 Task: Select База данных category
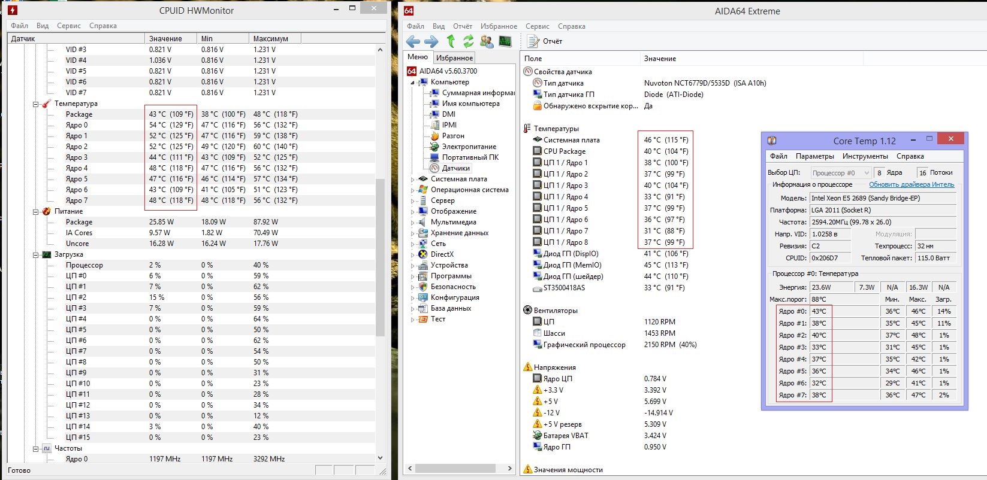click(445, 308)
